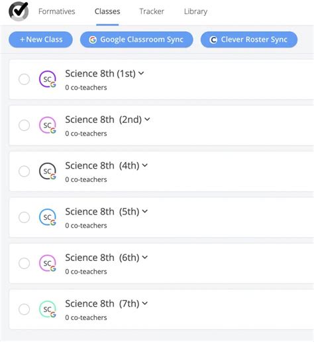Select the Science 8th (4th) class radio circle
314x342 pixels.
pyautogui.click(x=24, y=171)
